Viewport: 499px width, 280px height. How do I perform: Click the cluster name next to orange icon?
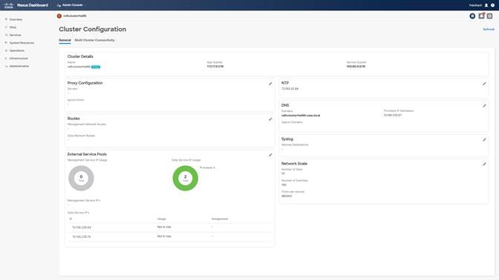coord(75,16)
